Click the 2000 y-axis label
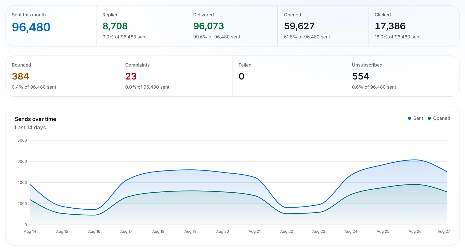The image size is (465, 251). [22, 203]
